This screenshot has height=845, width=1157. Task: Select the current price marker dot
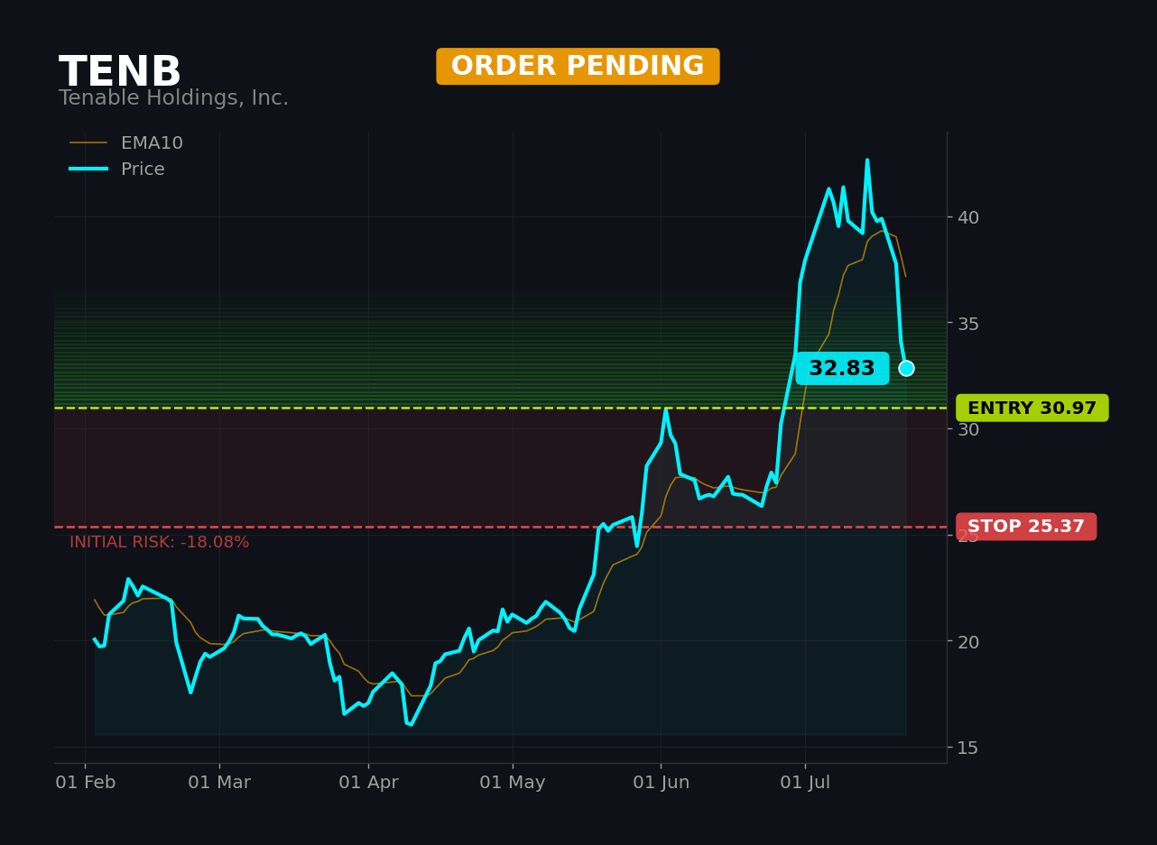[906, 368]
